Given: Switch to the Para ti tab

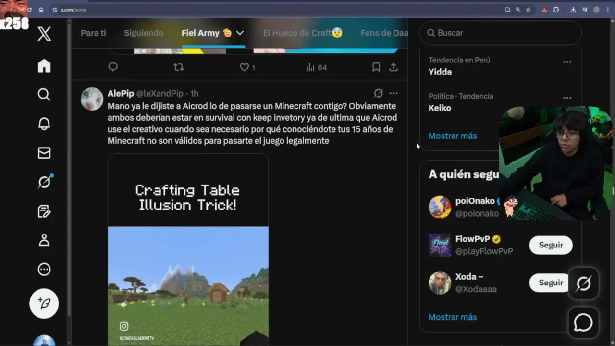Looking at the screenshot, I should (x=93, y=33).
